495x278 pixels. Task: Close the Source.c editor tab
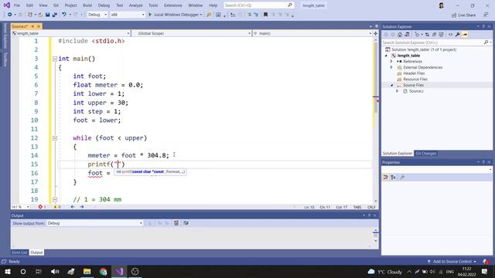(x=39, y=26)
